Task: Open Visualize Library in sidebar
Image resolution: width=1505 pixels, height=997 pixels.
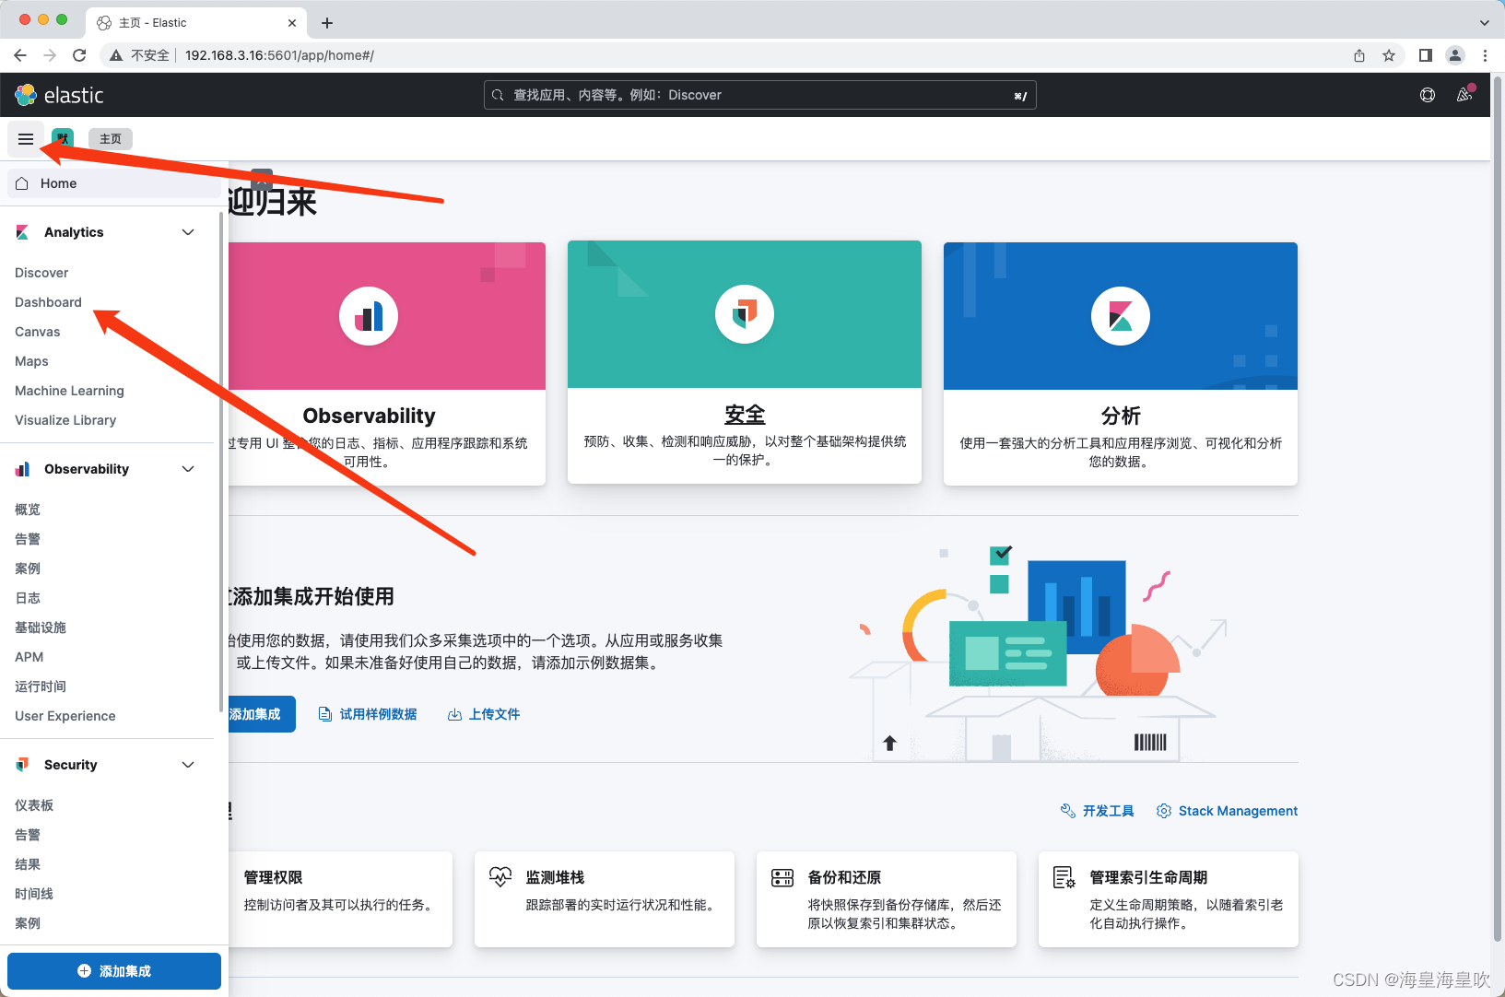Action: tap(65, 420)
